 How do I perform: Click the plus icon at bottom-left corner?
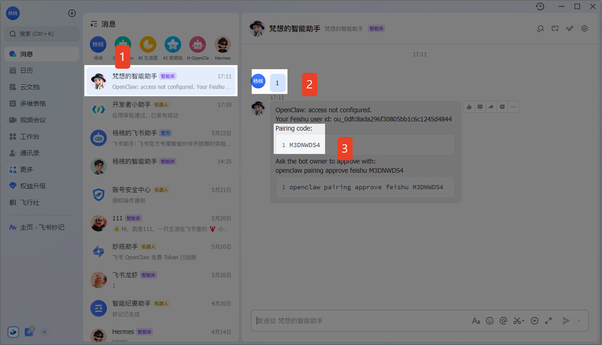coord(44,332)
